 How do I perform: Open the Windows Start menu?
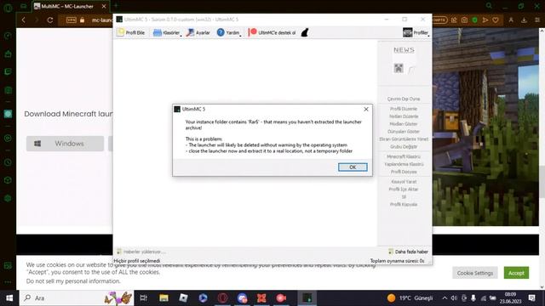pyautogui.click(x=9, y=298)
